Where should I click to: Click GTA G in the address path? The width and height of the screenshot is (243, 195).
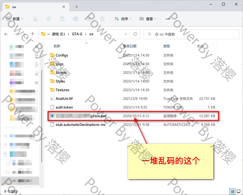[77, 34]
